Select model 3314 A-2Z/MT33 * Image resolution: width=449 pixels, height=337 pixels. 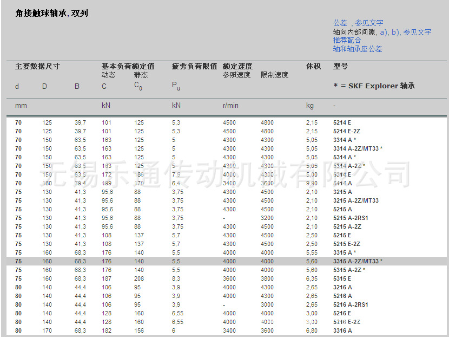(358, 148)
